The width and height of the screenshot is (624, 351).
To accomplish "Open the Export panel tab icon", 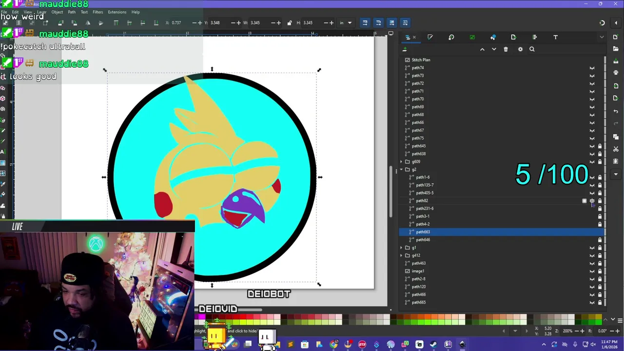I will click(513, 37).
